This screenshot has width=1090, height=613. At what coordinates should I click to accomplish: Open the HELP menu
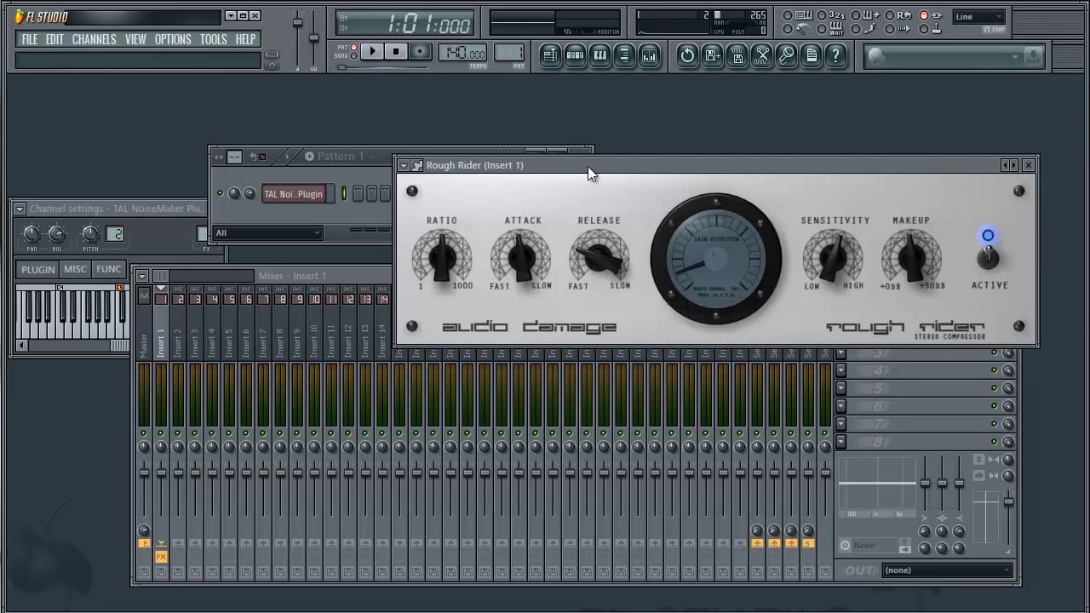245,39
